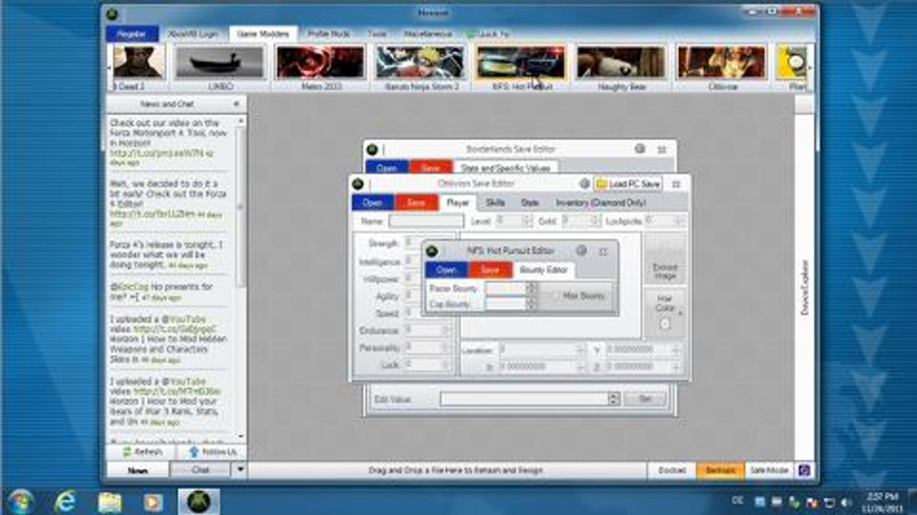Click Open in NFS Hot Pursuit Editor
Viewport: 917px width, 515px height.
(446, 270)
